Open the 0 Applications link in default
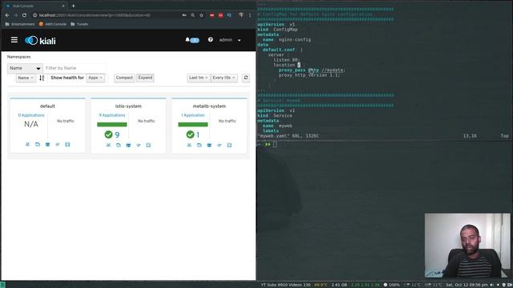The height and width of the screenshot is (288, 513). click(31, 115)
